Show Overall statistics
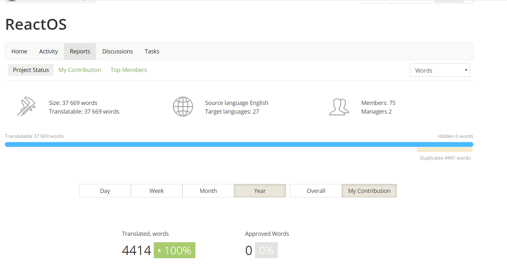Screen dimensions: 507x279 [x=316, y=191]
